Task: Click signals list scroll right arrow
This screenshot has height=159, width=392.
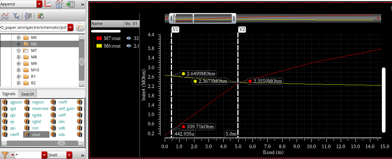Action: tap(80, 143)
